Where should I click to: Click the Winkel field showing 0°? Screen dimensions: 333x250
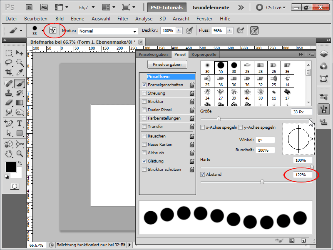pyautogui.click(x=265, y=140)
